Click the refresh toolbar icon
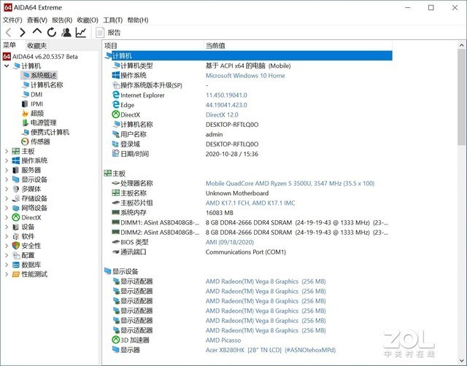Image resolution: width=467 pixels, height=366 pixels. [52, 32]
